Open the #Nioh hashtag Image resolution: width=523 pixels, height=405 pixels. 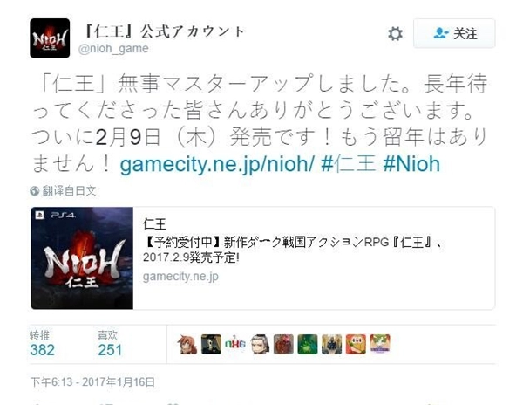point(411,164)
